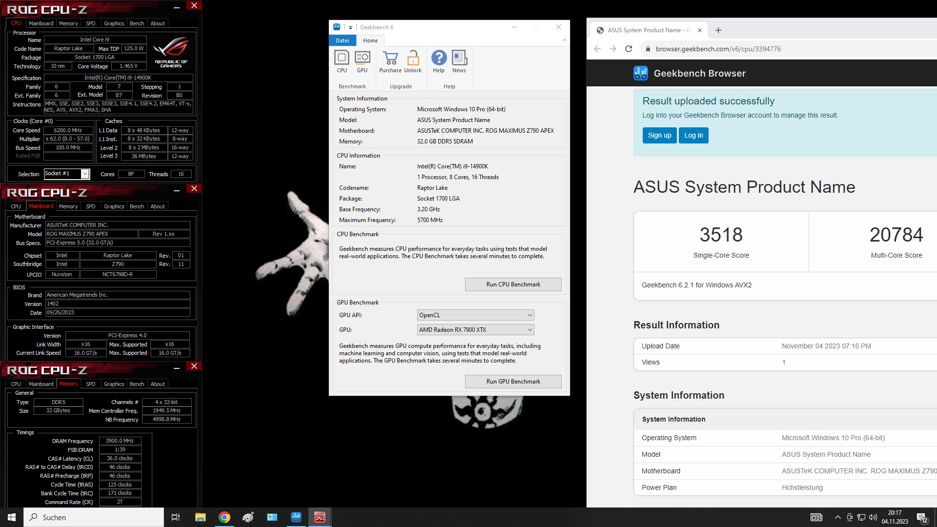
Task: Click the GPU benchmark icon in Geekbench ribbon
Action: 362,58
